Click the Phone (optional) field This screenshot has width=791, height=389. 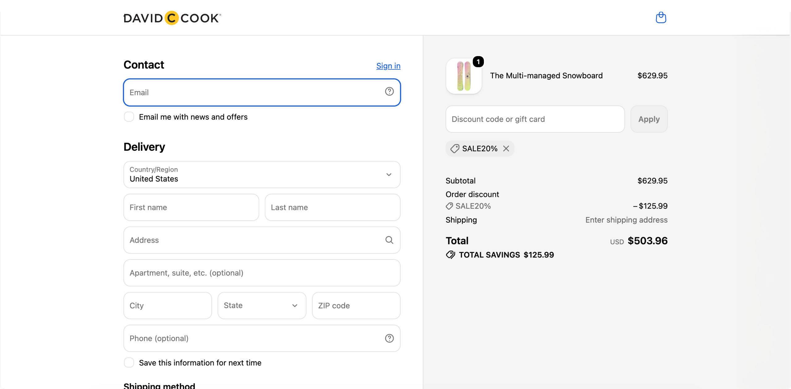coord(262,338)
